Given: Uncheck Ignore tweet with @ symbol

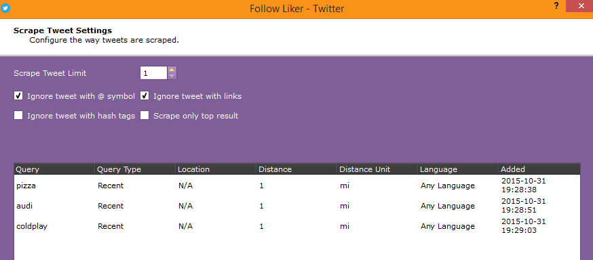Looking at the screenshot, I should click(18, 96).
